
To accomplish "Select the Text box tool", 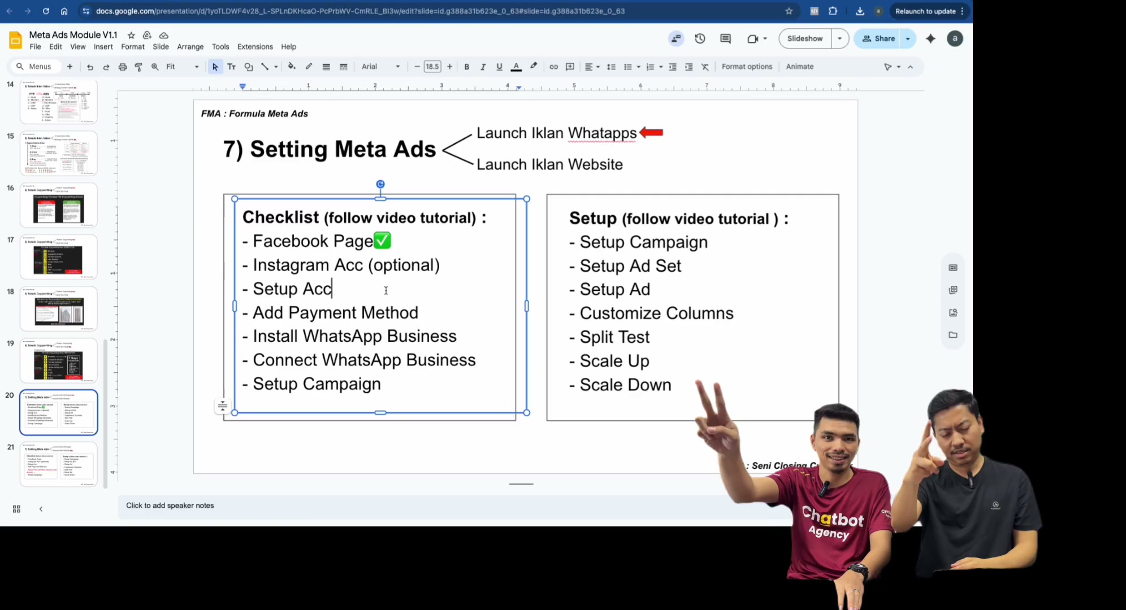I will pos(231,67).
